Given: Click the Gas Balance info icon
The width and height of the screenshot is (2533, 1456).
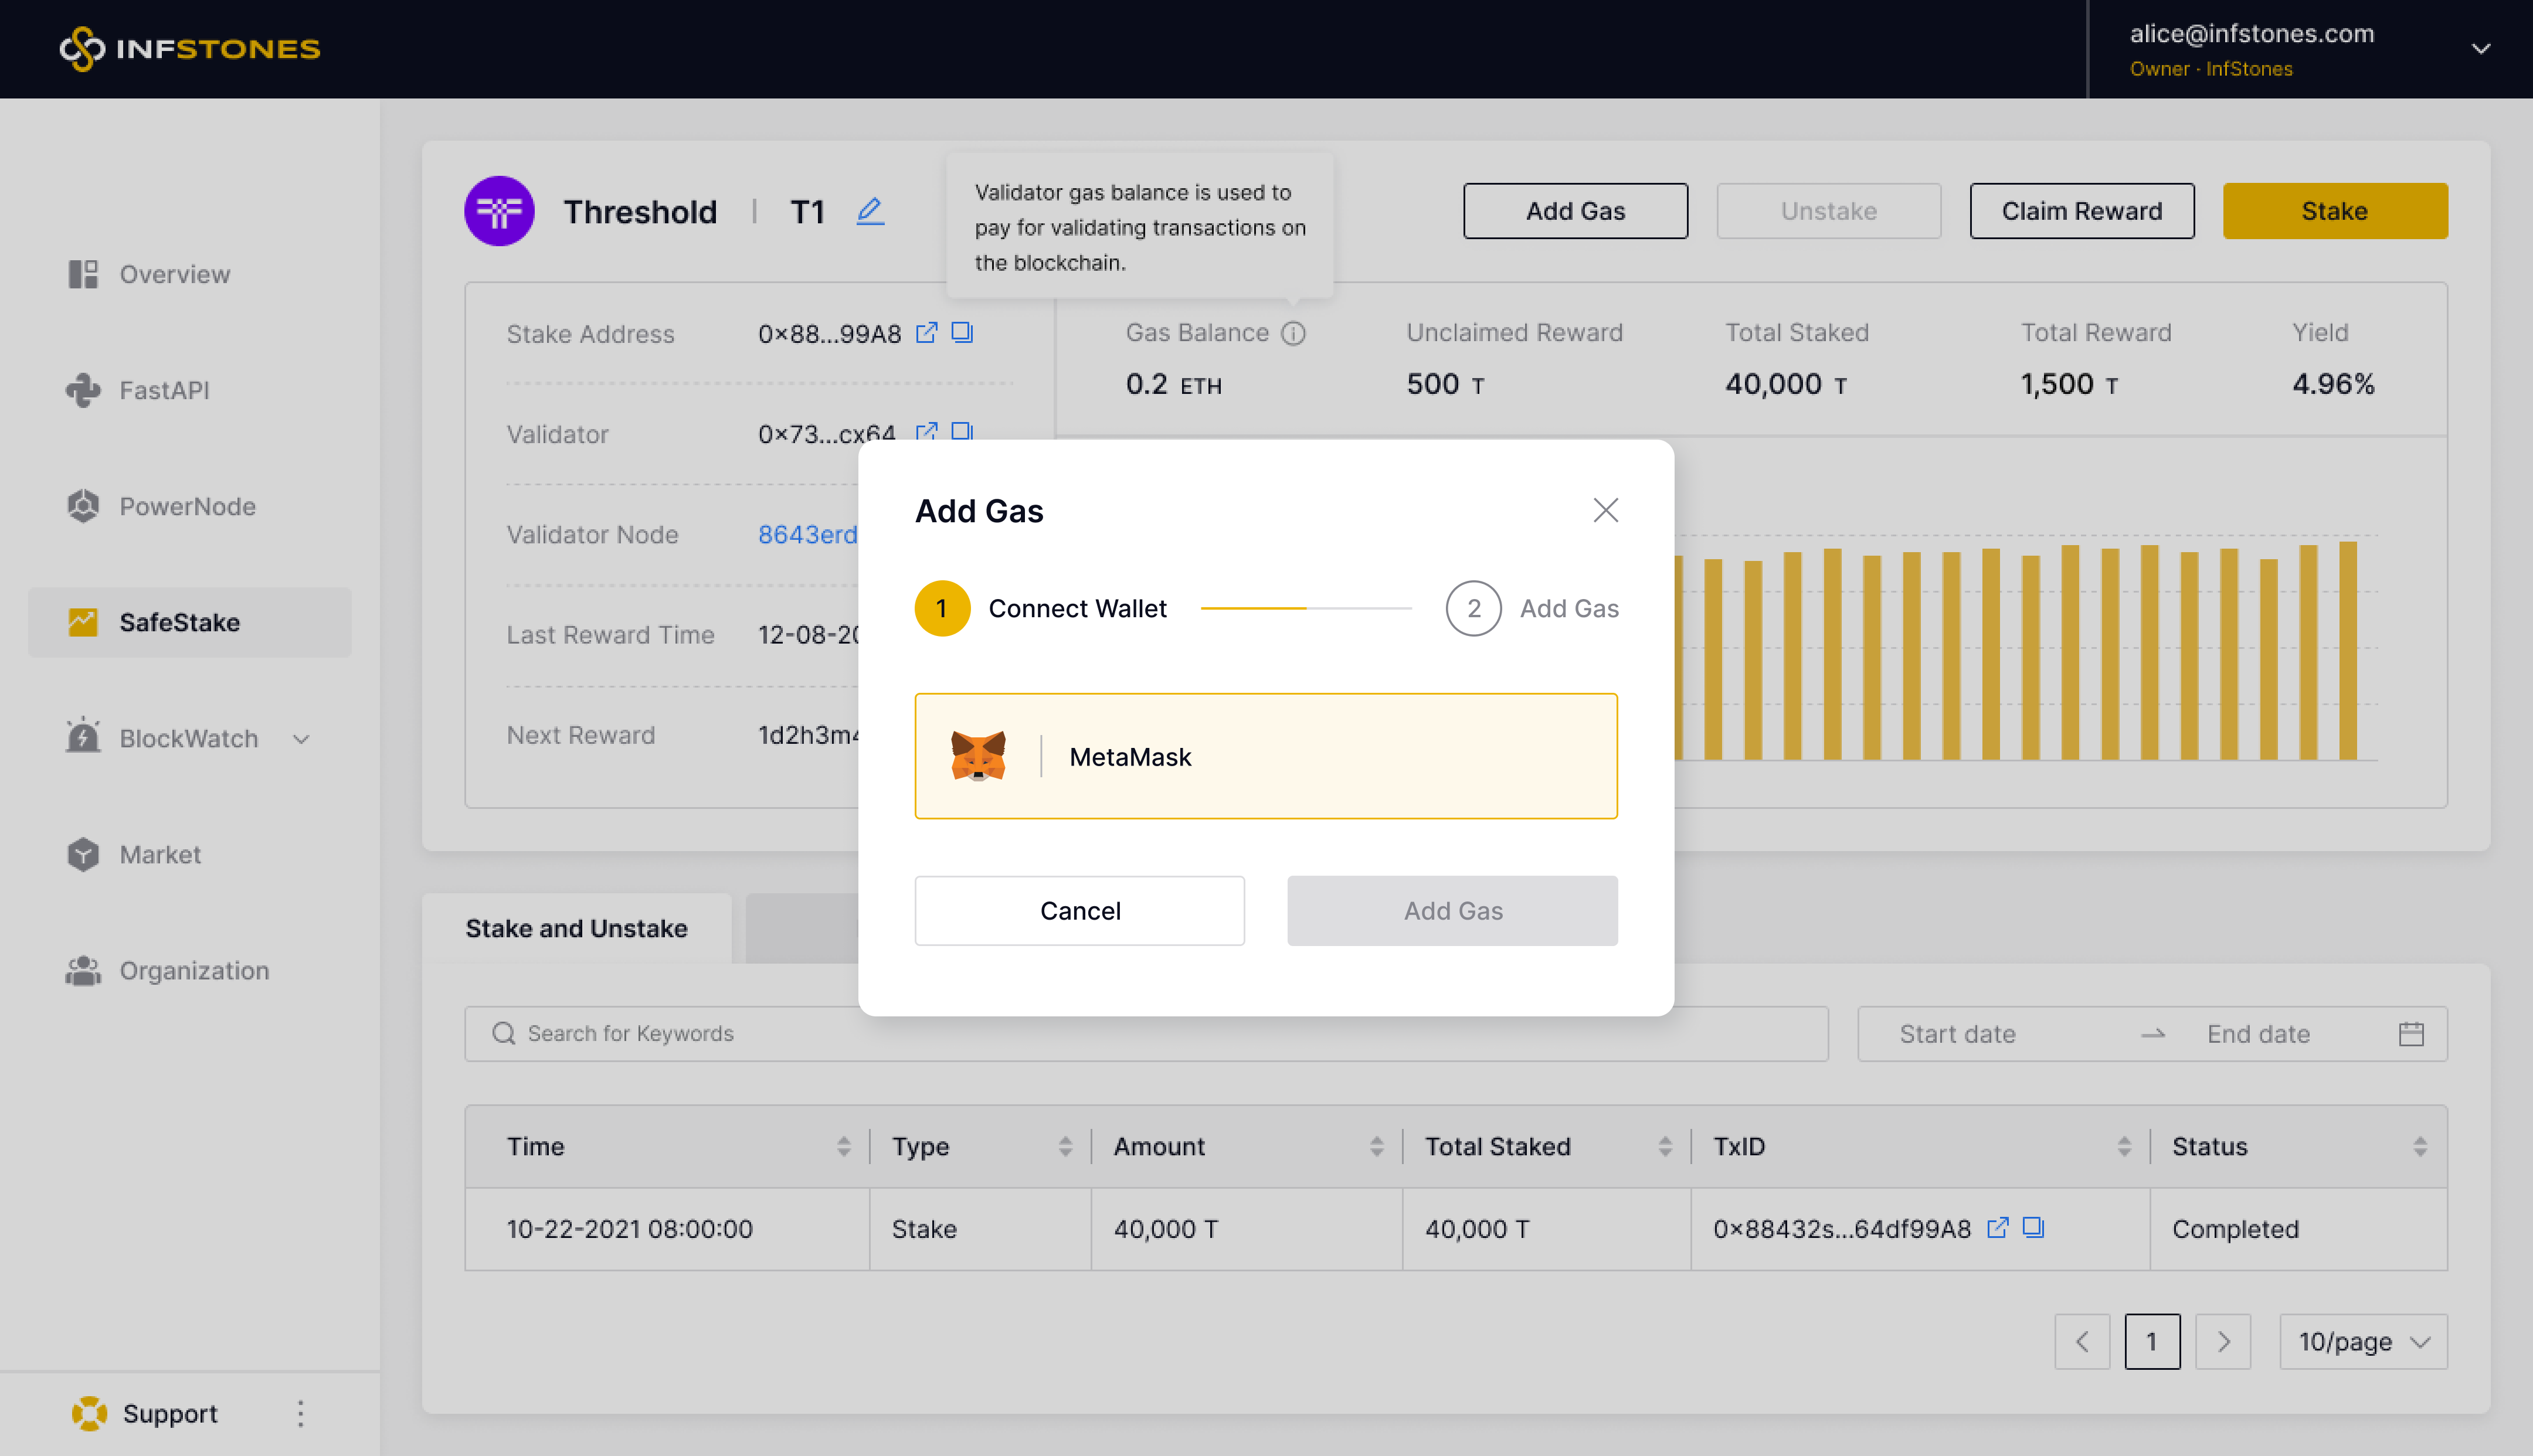Looking at the screenshot, I should coord(1293,333).
